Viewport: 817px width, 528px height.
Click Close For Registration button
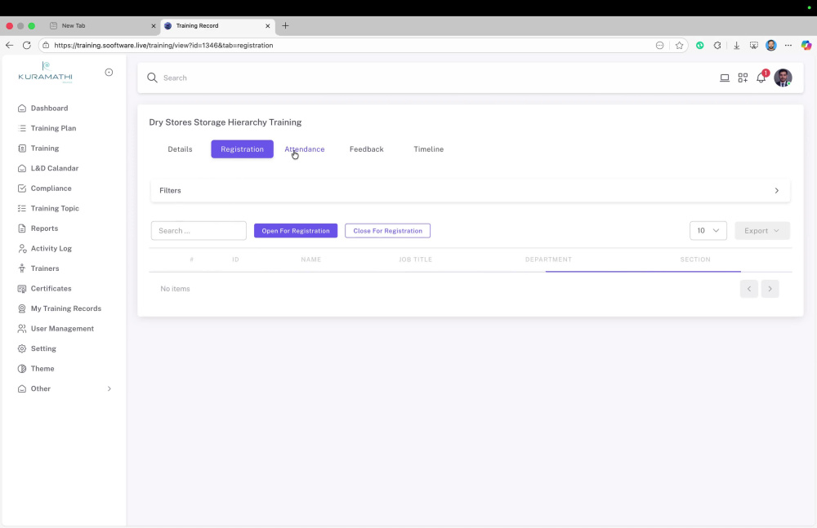(387, 231)
